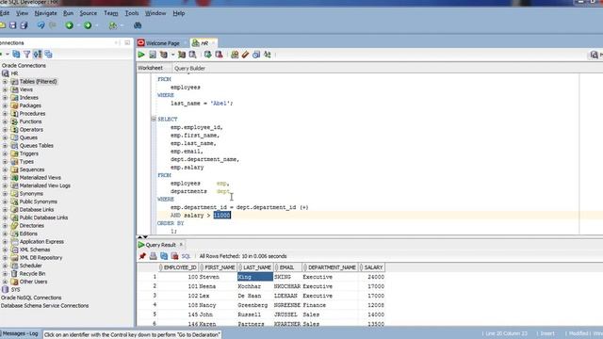The height and width of the screenshot is (339, 603).
Task: Open the Help menu
Action: pyautogui.click(x=178, y=13)
